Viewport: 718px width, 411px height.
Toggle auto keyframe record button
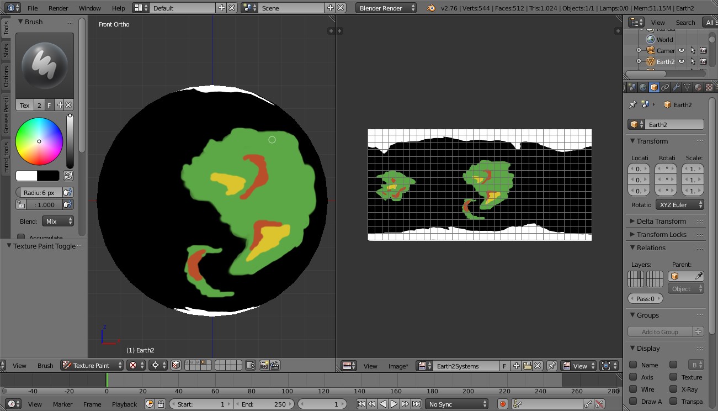pos(503,404)
